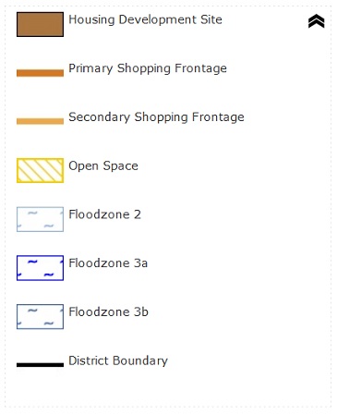Select the District Boundary legend label

pos(118,360)
